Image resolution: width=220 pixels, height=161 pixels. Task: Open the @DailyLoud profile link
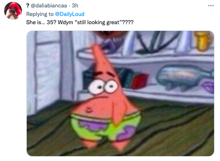pos(70,14)
